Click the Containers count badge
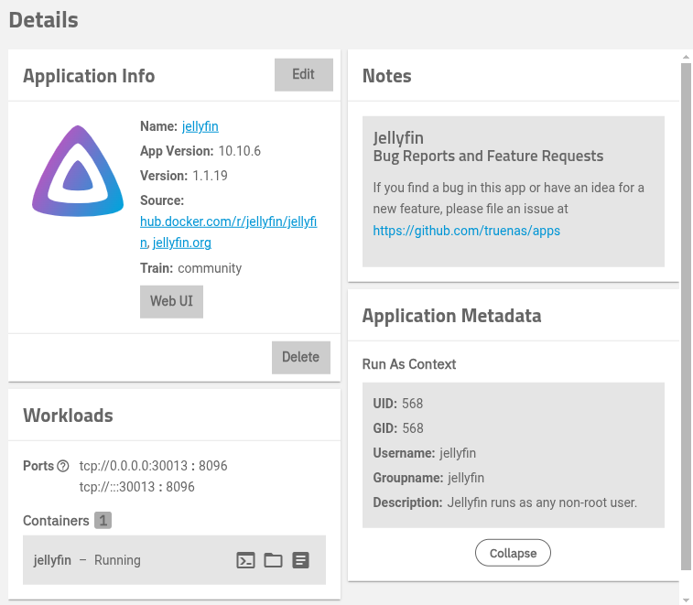 103,521
